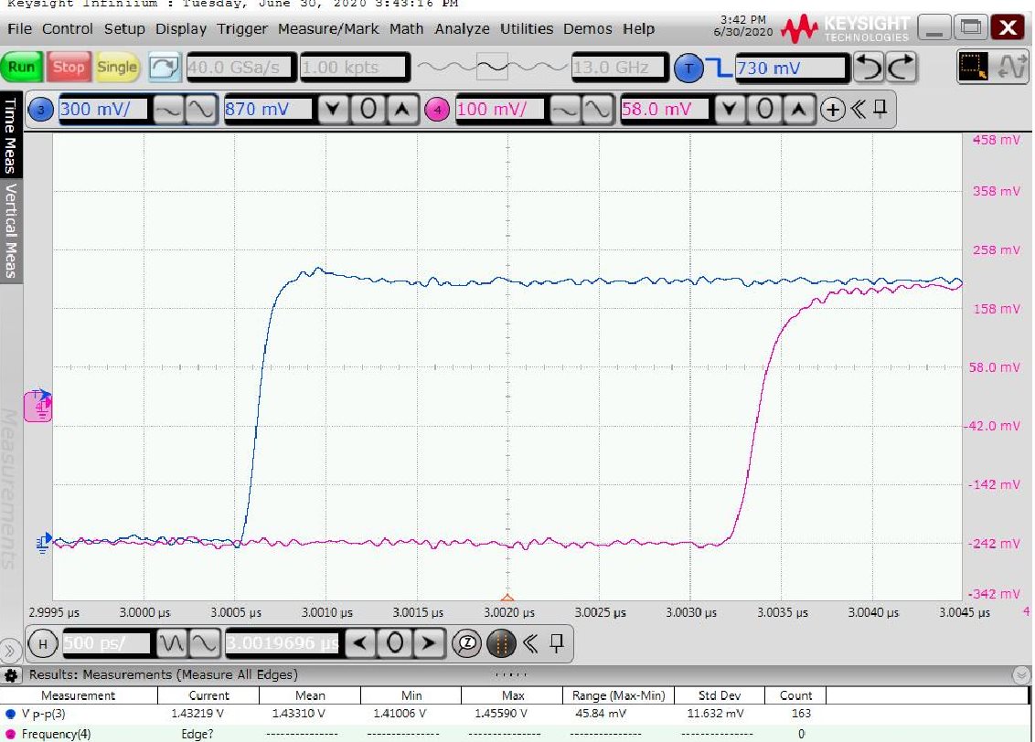Click the 1.00 kpts memory depth field
This screenshot has width=1035, height=742.
click(x=354, y=68)
